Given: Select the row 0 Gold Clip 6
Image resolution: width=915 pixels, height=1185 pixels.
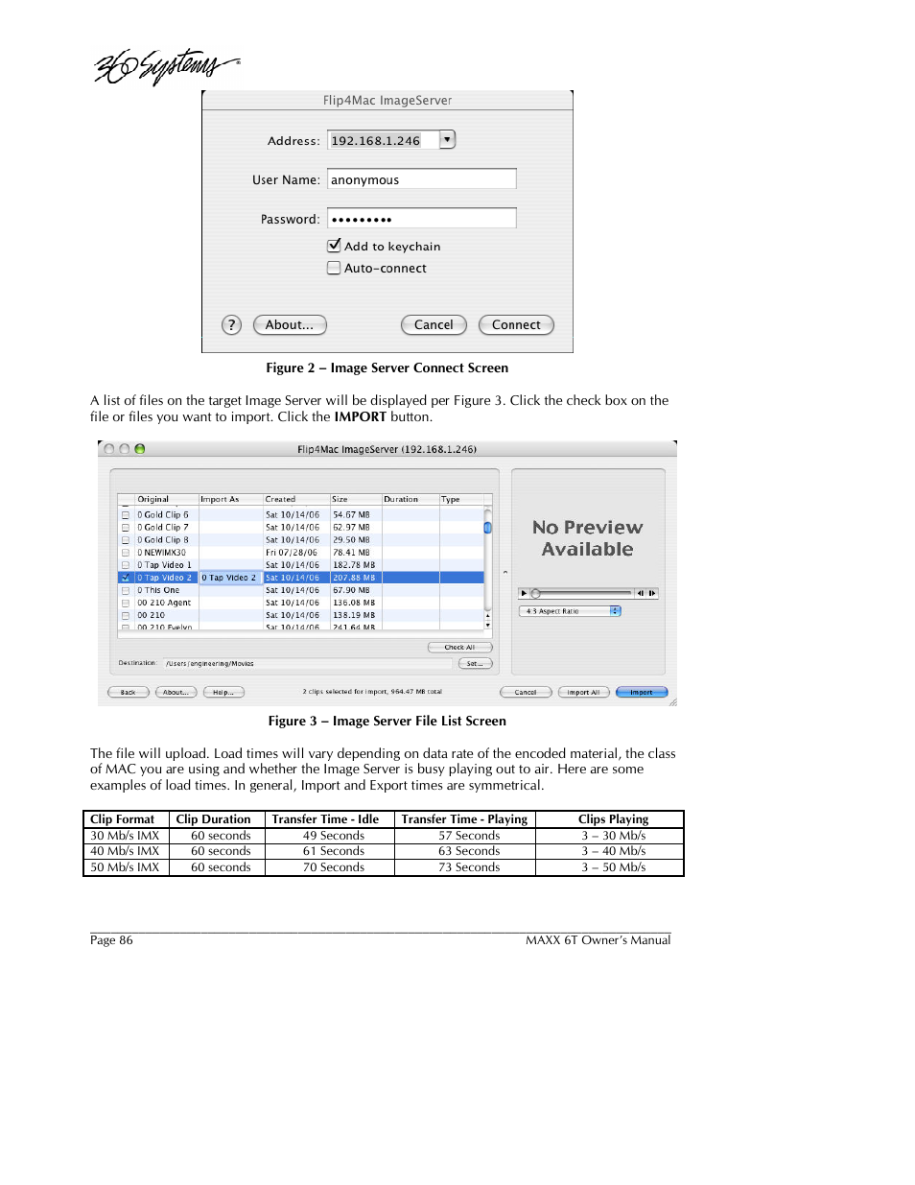Looking at the screenshot, I should [x=300, y=515].
